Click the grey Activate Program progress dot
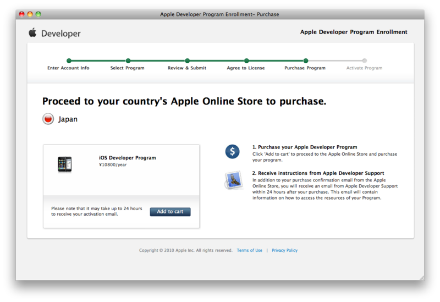The width and height of the screenshot is (440, 302). (365, 61)
